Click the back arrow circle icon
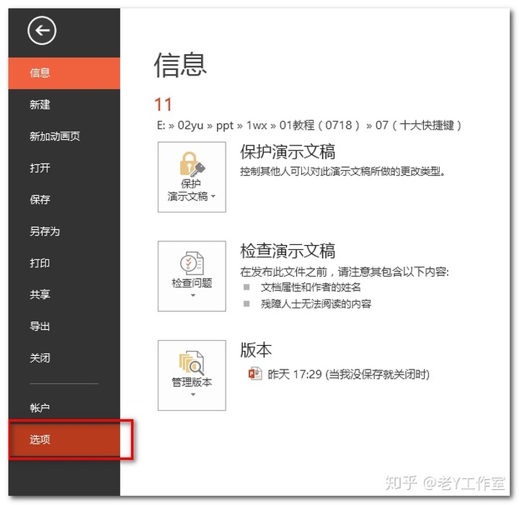This screenshot has height=505, width=519. pyautogui.click(x=42, y=30)
